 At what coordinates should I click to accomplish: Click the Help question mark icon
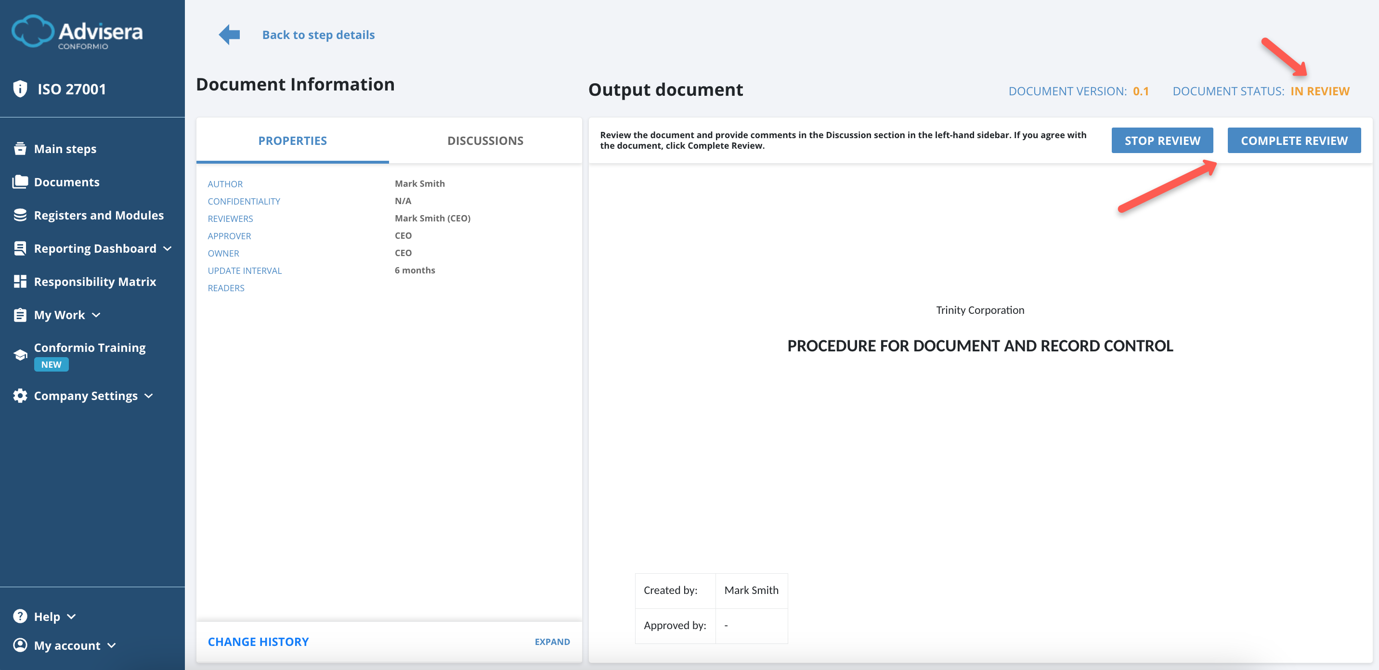[20, 616]
